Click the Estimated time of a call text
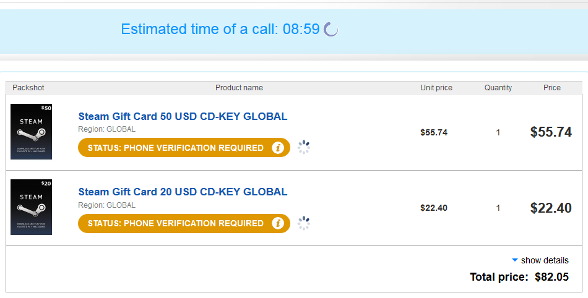Screen dimensions: 588x298 pyautogui.click(x=220, y=29)
